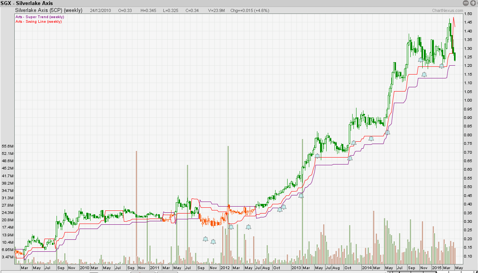The height and width of the screenshot is (273, 478).
Task: Expand the chart panel with the plus icon
Action: pyautogui.click(x=473, y=3)
